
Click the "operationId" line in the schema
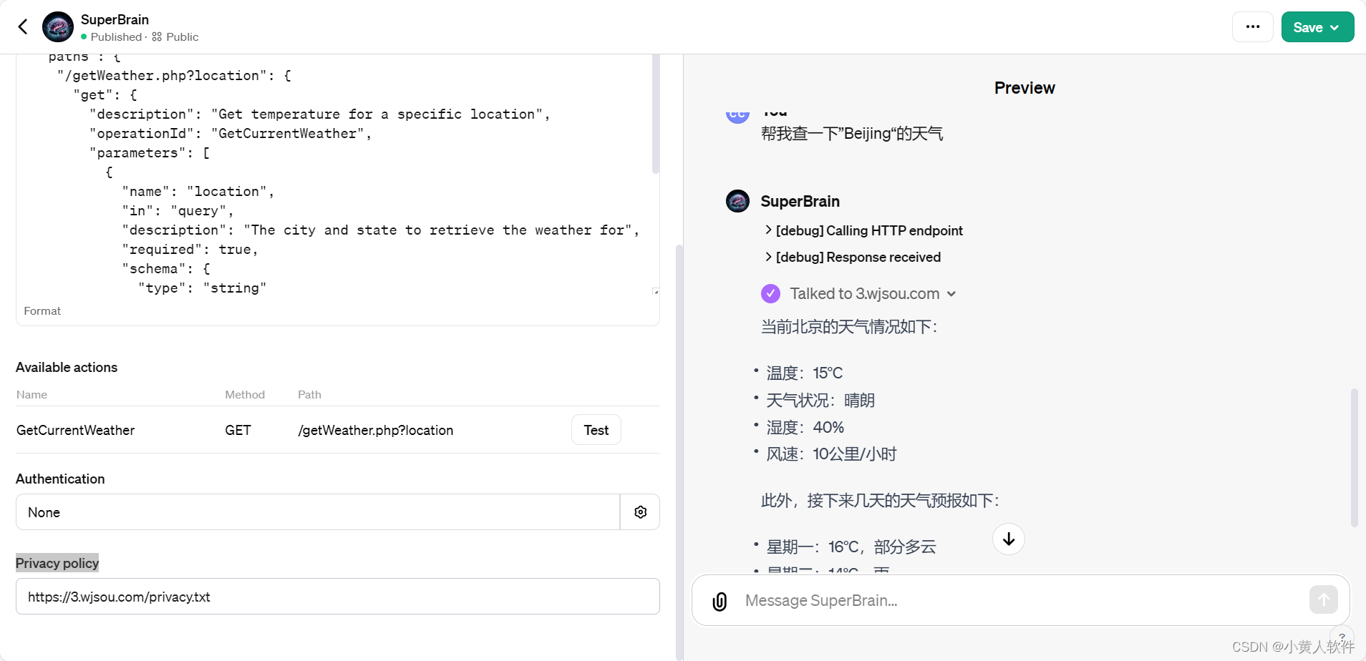(x=231, y=134)
